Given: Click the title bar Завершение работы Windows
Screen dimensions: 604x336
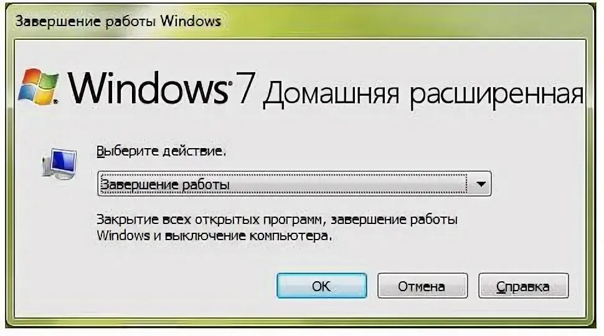Looking at the screenshot, I should tap(118, 21).
